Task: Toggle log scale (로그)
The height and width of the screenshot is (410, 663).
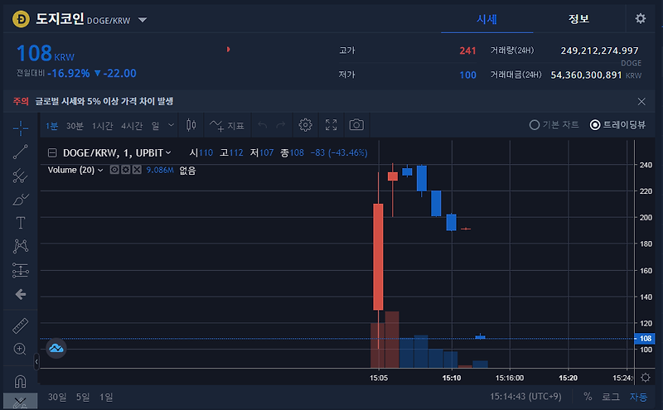Action: (611, 397)
